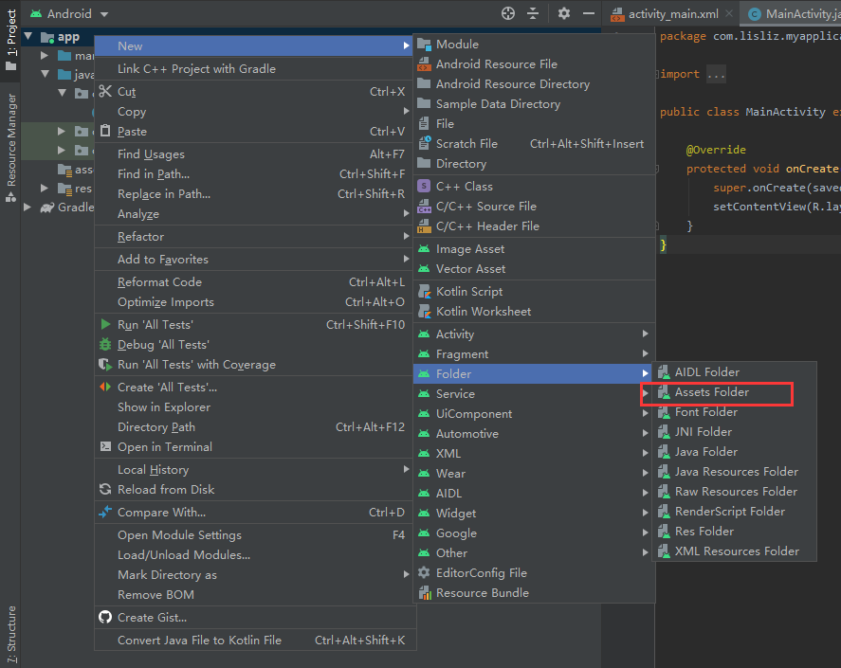
Task: Click the Paste clipboard icon
Action: click(105, 132)
